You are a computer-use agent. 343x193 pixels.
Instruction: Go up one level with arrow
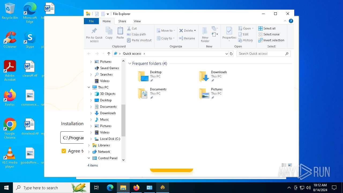click(x=109, y=54)
